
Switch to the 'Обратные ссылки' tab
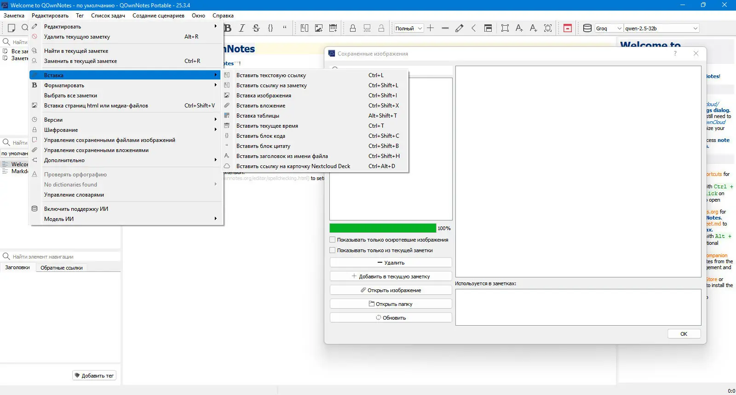pyautogui.click(x=62, y=268)
